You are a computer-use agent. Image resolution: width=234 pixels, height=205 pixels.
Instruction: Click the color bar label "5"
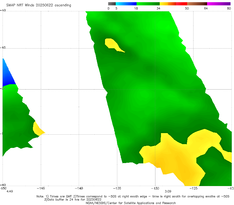click(116, 8)
